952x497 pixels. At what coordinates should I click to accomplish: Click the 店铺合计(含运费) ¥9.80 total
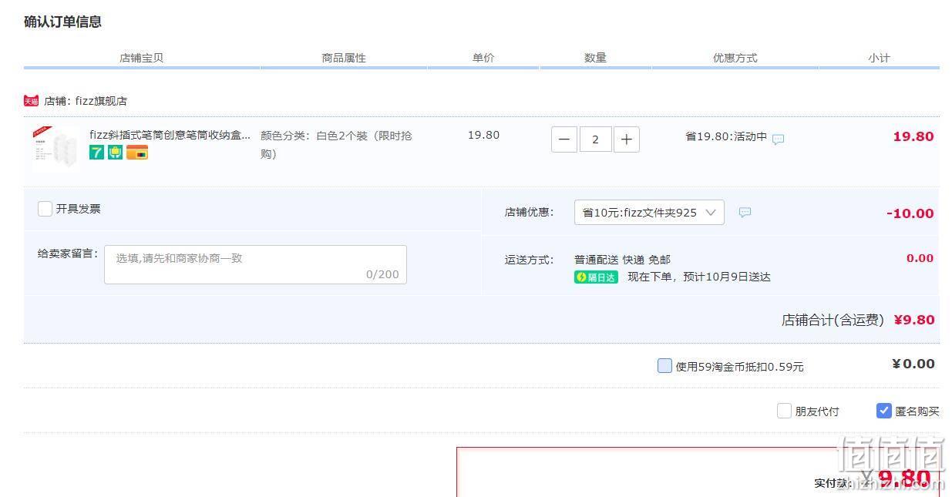[858, 320]
